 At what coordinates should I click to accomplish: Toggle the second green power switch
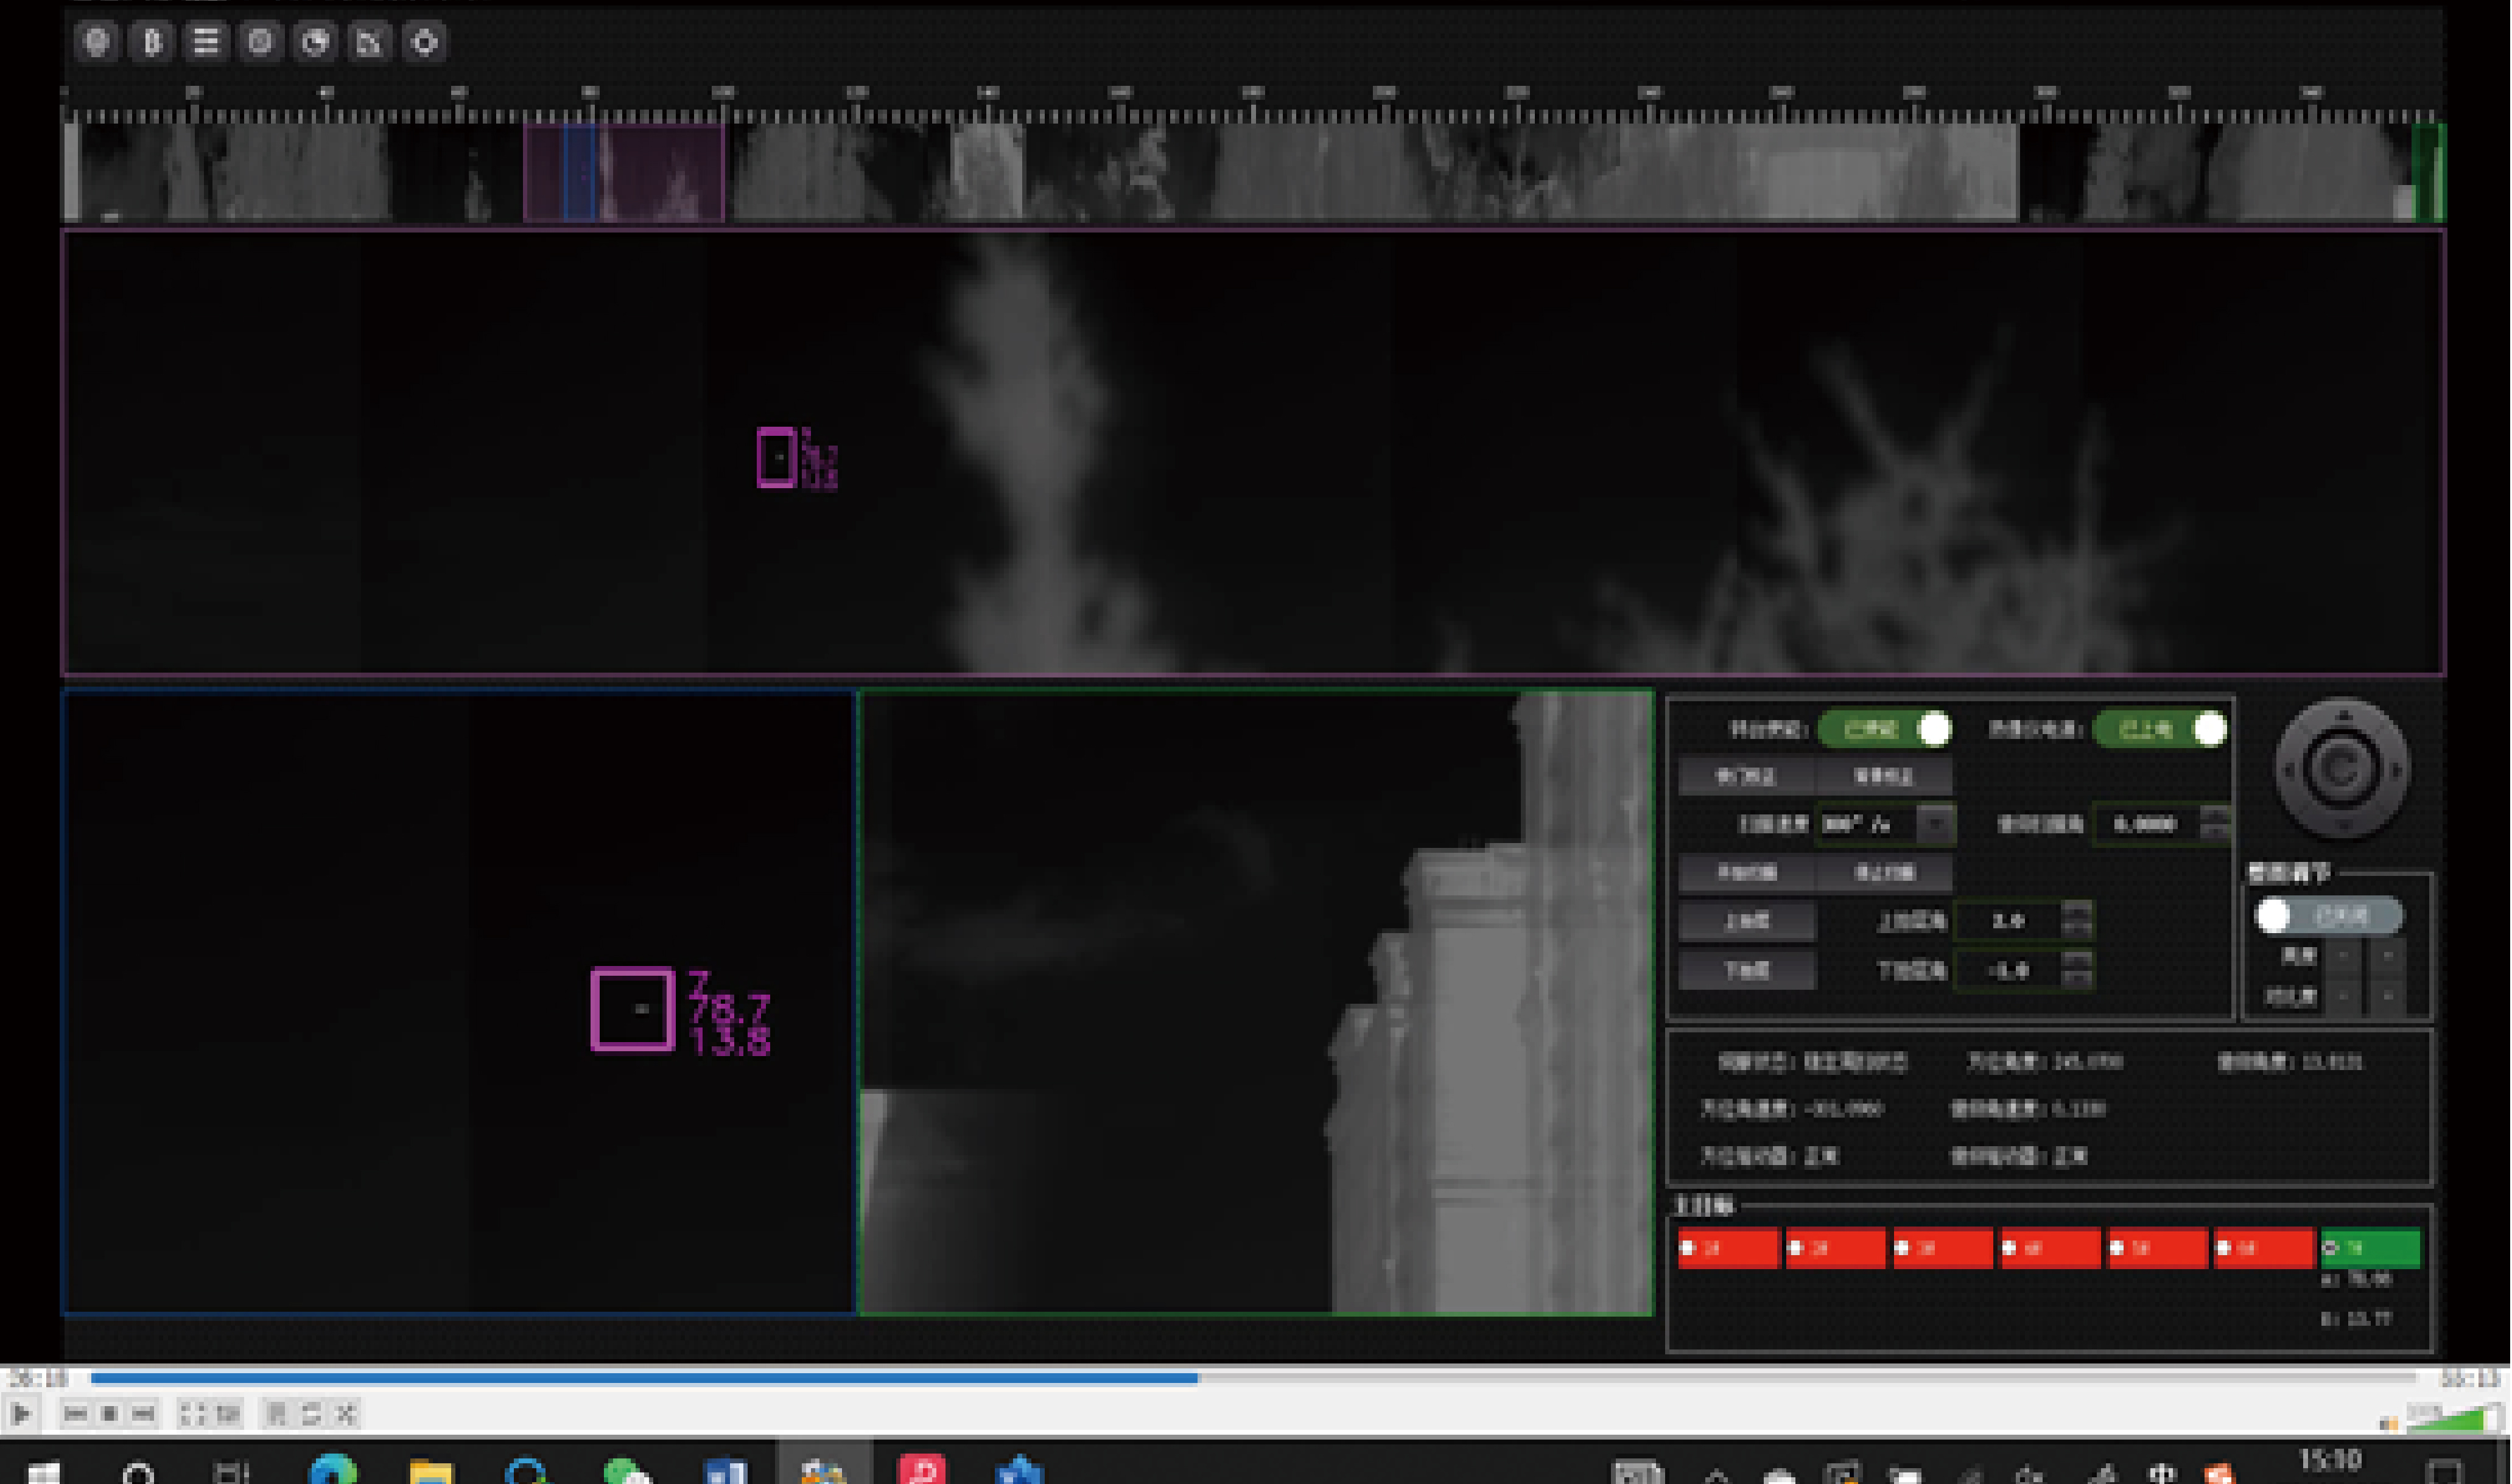pyautogui.click(x=2160, y=729)
